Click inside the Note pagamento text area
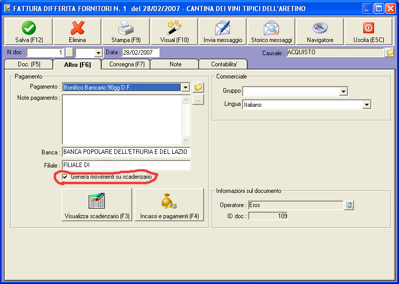Screen dimensions: 399x284 click(122, 119)
